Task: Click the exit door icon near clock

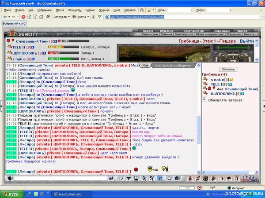Action: point(237,178)
